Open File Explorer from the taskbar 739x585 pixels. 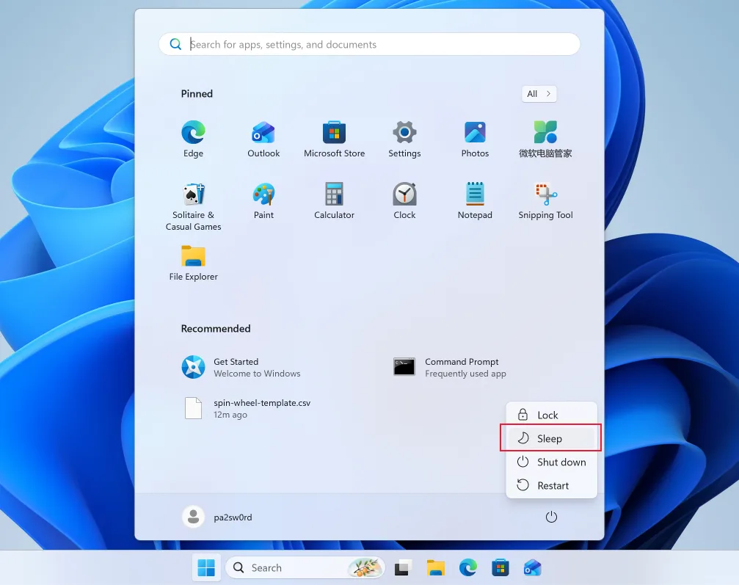[436, 567]
